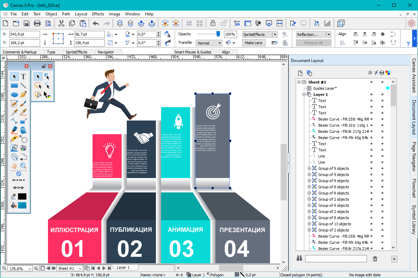Collapse the Layer 1 tree node

coord(304,94)
